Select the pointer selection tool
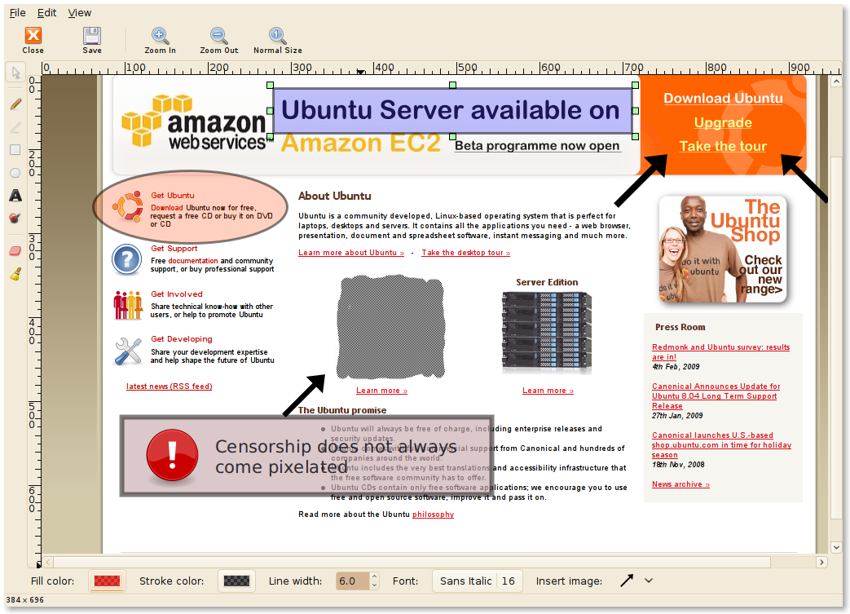The image size is (850, 614). point(15,73)
